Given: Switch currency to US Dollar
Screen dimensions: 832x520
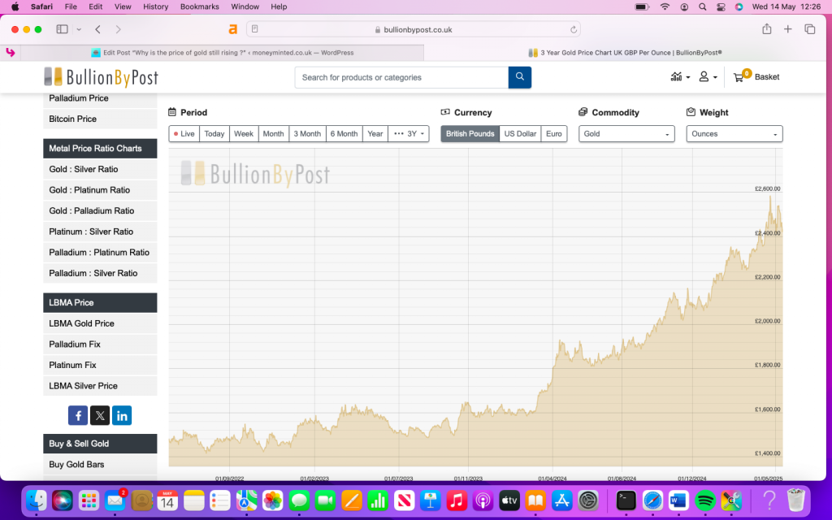Looking at the screenshot, I should tap(520, 134).
